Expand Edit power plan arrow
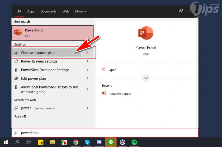The height and width of the screenshot is (147, 222). (87, 78)
